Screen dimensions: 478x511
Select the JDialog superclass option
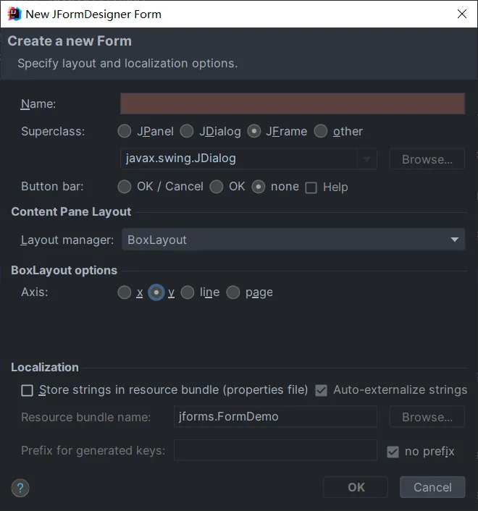click(x=187, y=131)
